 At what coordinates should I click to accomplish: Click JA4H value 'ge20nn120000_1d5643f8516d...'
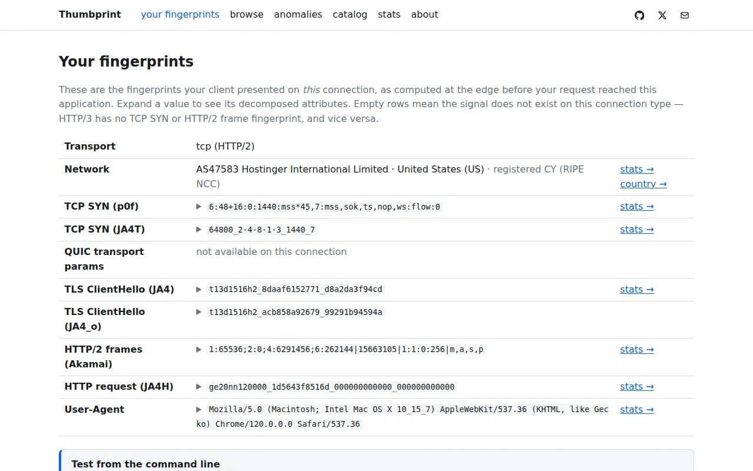pos(332,387)
